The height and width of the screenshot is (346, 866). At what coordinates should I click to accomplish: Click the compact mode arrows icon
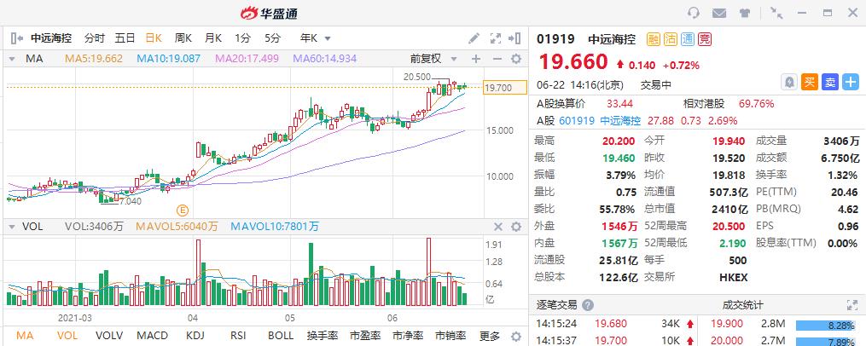click(776, 13)
